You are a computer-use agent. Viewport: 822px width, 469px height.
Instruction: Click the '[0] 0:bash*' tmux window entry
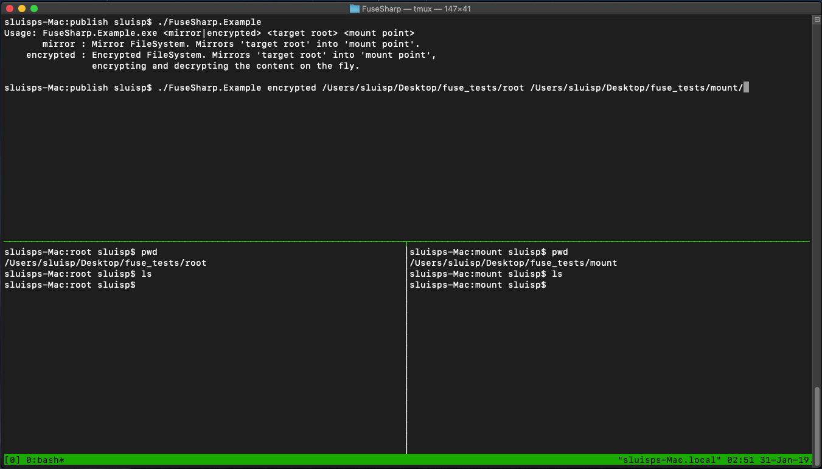[x=34, y=460]
